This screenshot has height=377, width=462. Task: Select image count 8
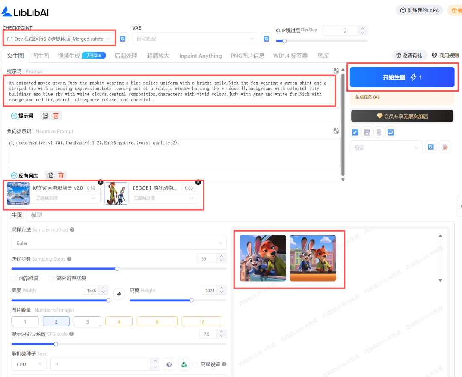157,321
